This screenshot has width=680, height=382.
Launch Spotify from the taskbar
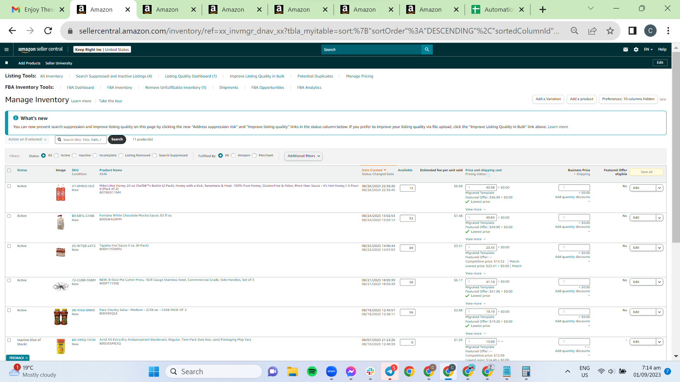(x=312, y=371)
